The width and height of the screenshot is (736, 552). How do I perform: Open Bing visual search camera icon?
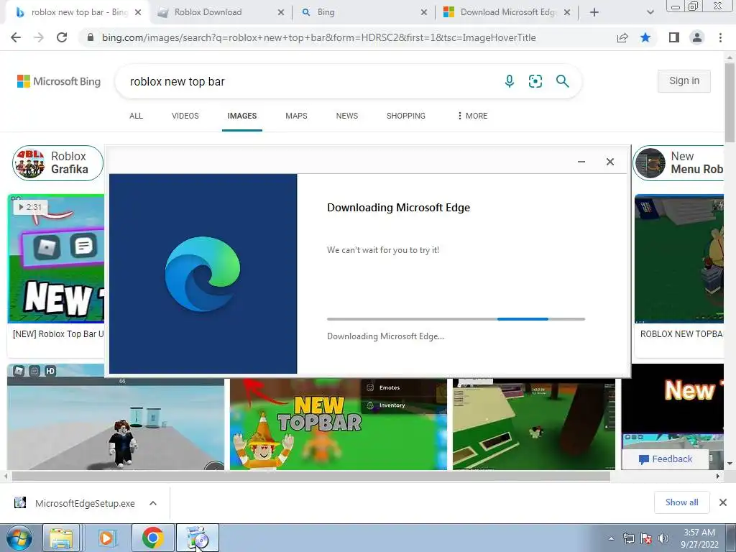click(x=535, y=81)
